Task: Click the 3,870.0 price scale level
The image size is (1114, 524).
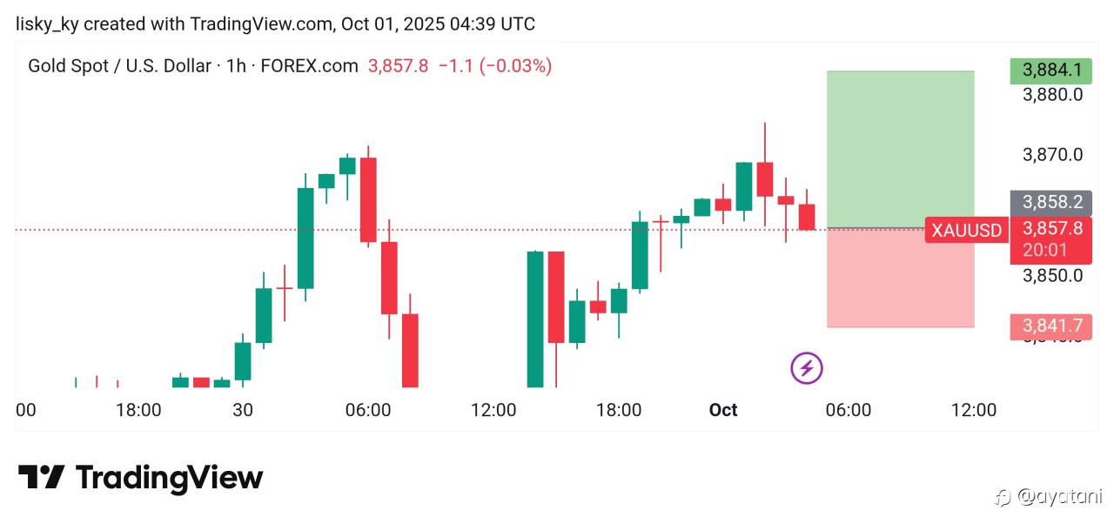Action: [1052, 155]
